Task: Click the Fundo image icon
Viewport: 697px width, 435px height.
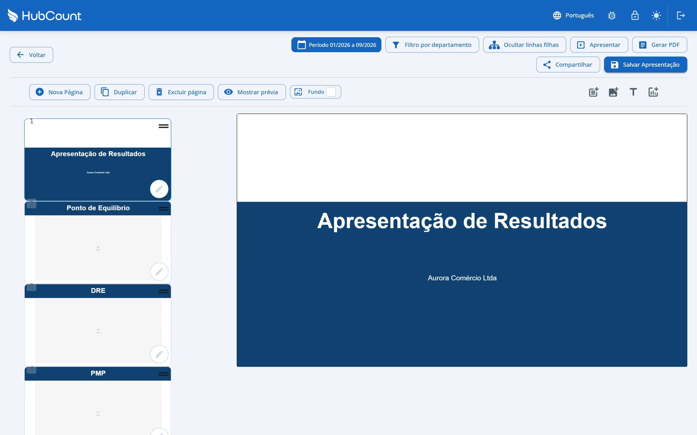Action: point(298,92)
